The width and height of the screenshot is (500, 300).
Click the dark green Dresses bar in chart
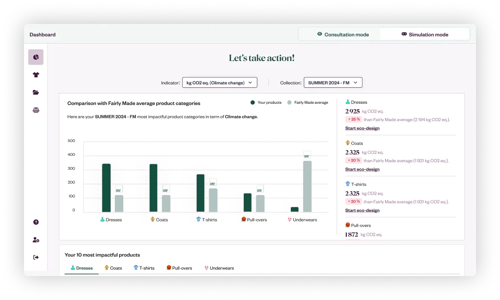tap(106, 188)
